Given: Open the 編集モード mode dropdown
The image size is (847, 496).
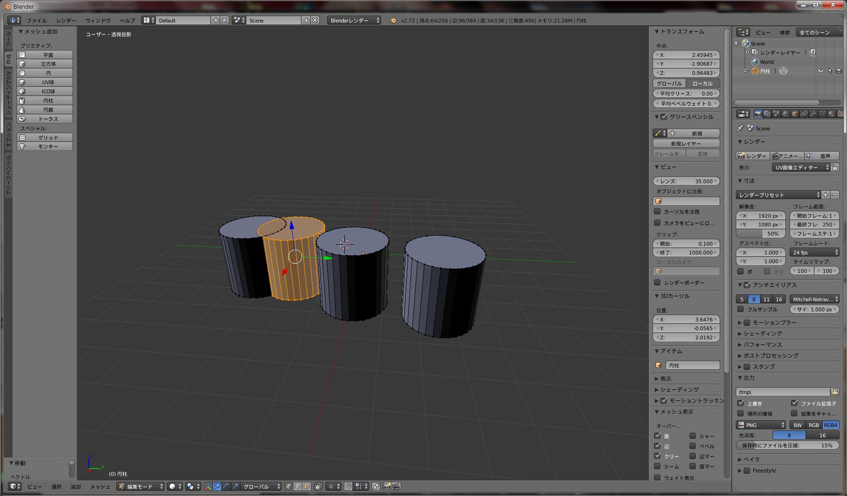Looking at the screenshot, I should tap(141, 486).
